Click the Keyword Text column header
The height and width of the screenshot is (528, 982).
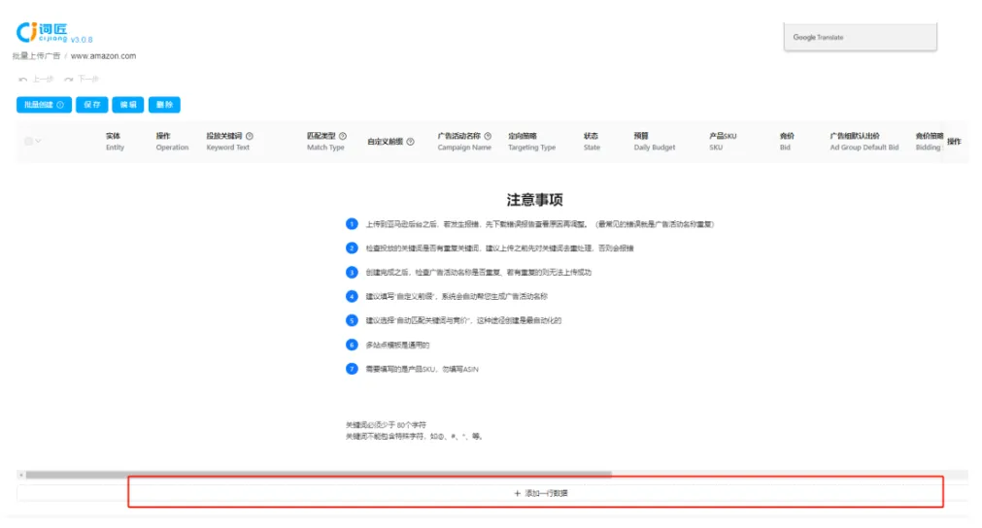228,142
